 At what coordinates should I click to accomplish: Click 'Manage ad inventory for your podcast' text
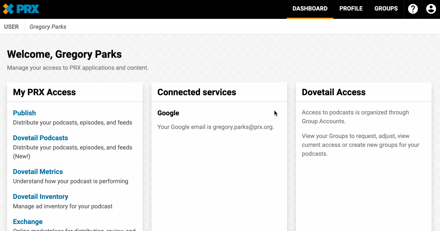tap(63, 206)
